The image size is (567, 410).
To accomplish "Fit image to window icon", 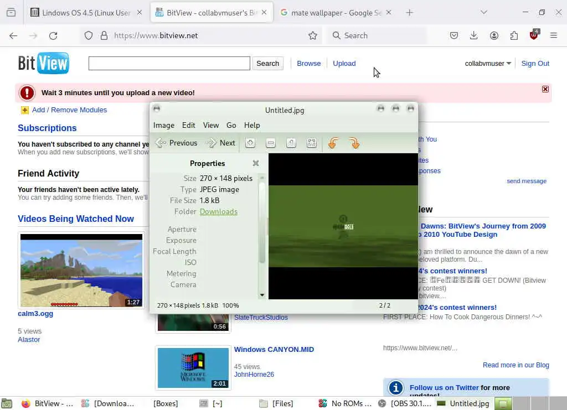I will tap(311, 143).
